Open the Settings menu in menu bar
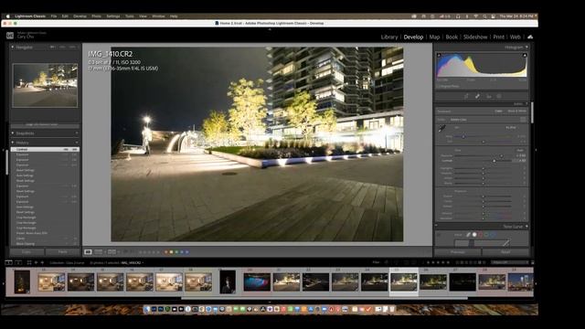This screenshot has height=329, width=585. click(113, 16)
